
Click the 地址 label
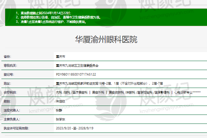coord(7,83)
